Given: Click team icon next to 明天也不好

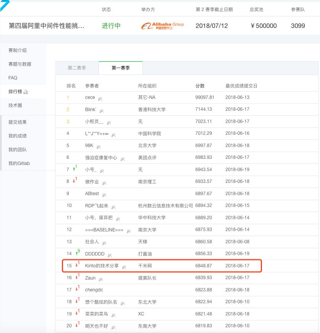Looking at the screenshot, I should click(113, 328).
